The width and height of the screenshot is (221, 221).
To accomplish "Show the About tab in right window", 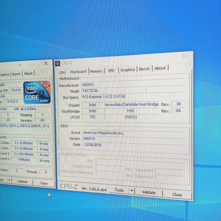I will coord(160,68).
